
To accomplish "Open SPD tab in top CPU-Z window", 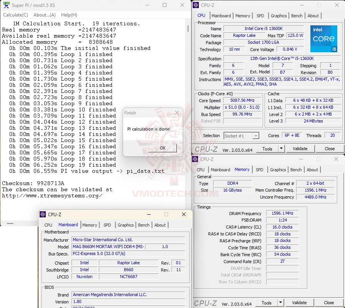I will [260, 16].
